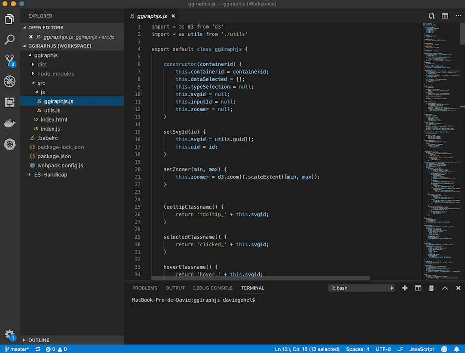Viewport: 465px width, 353px height.
Task: Click the open changes icon in editor toolbar
Action: [431, 16]
